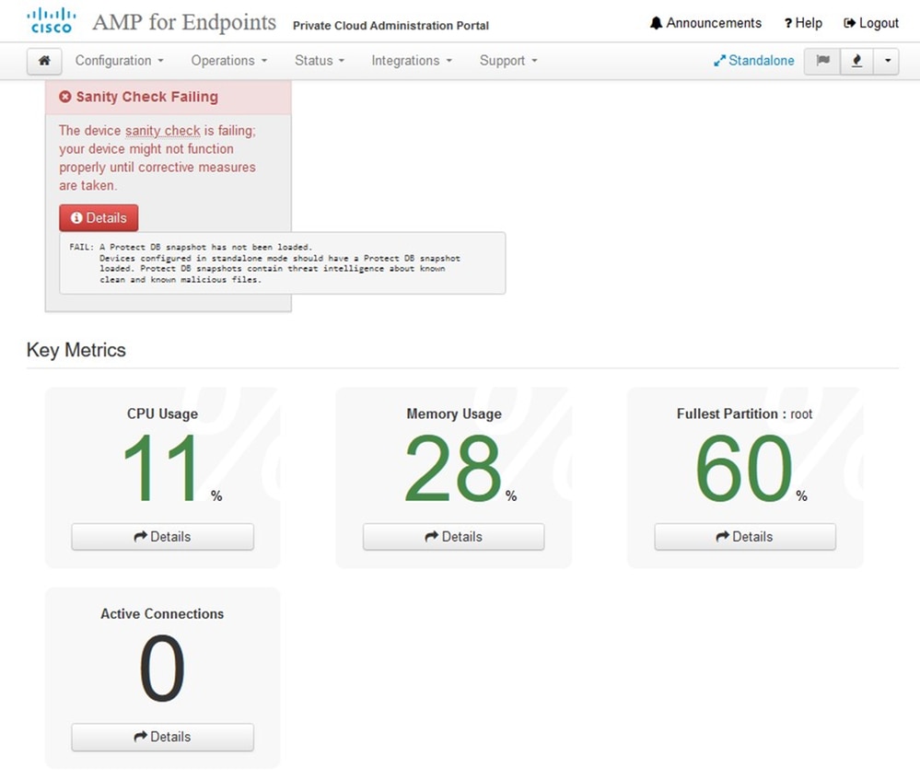Click the bell icon beside Announcements
Screen dimensions: 920x780
click(x=656, y=23)
